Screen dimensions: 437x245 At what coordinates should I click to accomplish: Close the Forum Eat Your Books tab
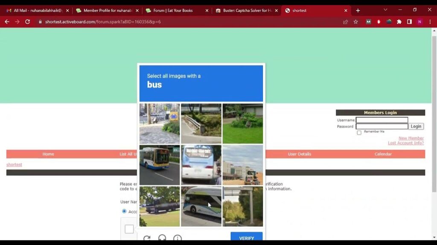click(207, 11)
